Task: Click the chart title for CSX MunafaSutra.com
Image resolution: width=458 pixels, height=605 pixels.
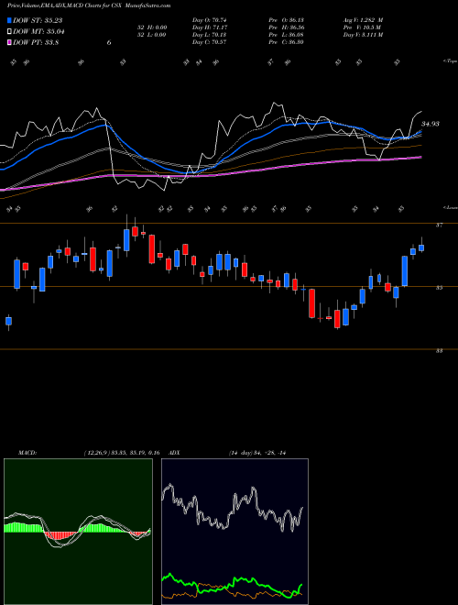Action: [89, 5]
